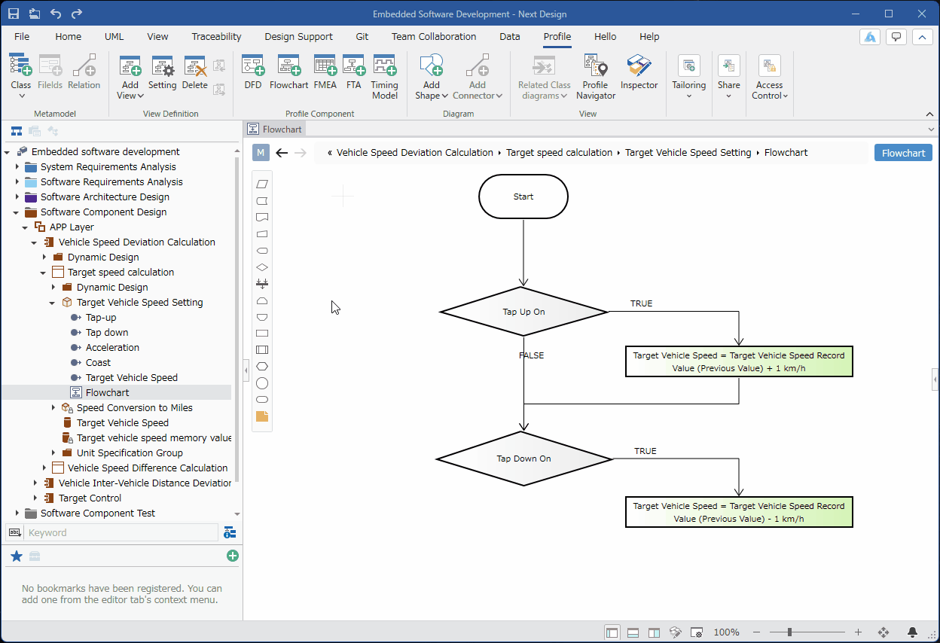The height and width of the screenshot is (643, 940).
Task: Click the blue Flowchart view button
Action: [903, 153]
